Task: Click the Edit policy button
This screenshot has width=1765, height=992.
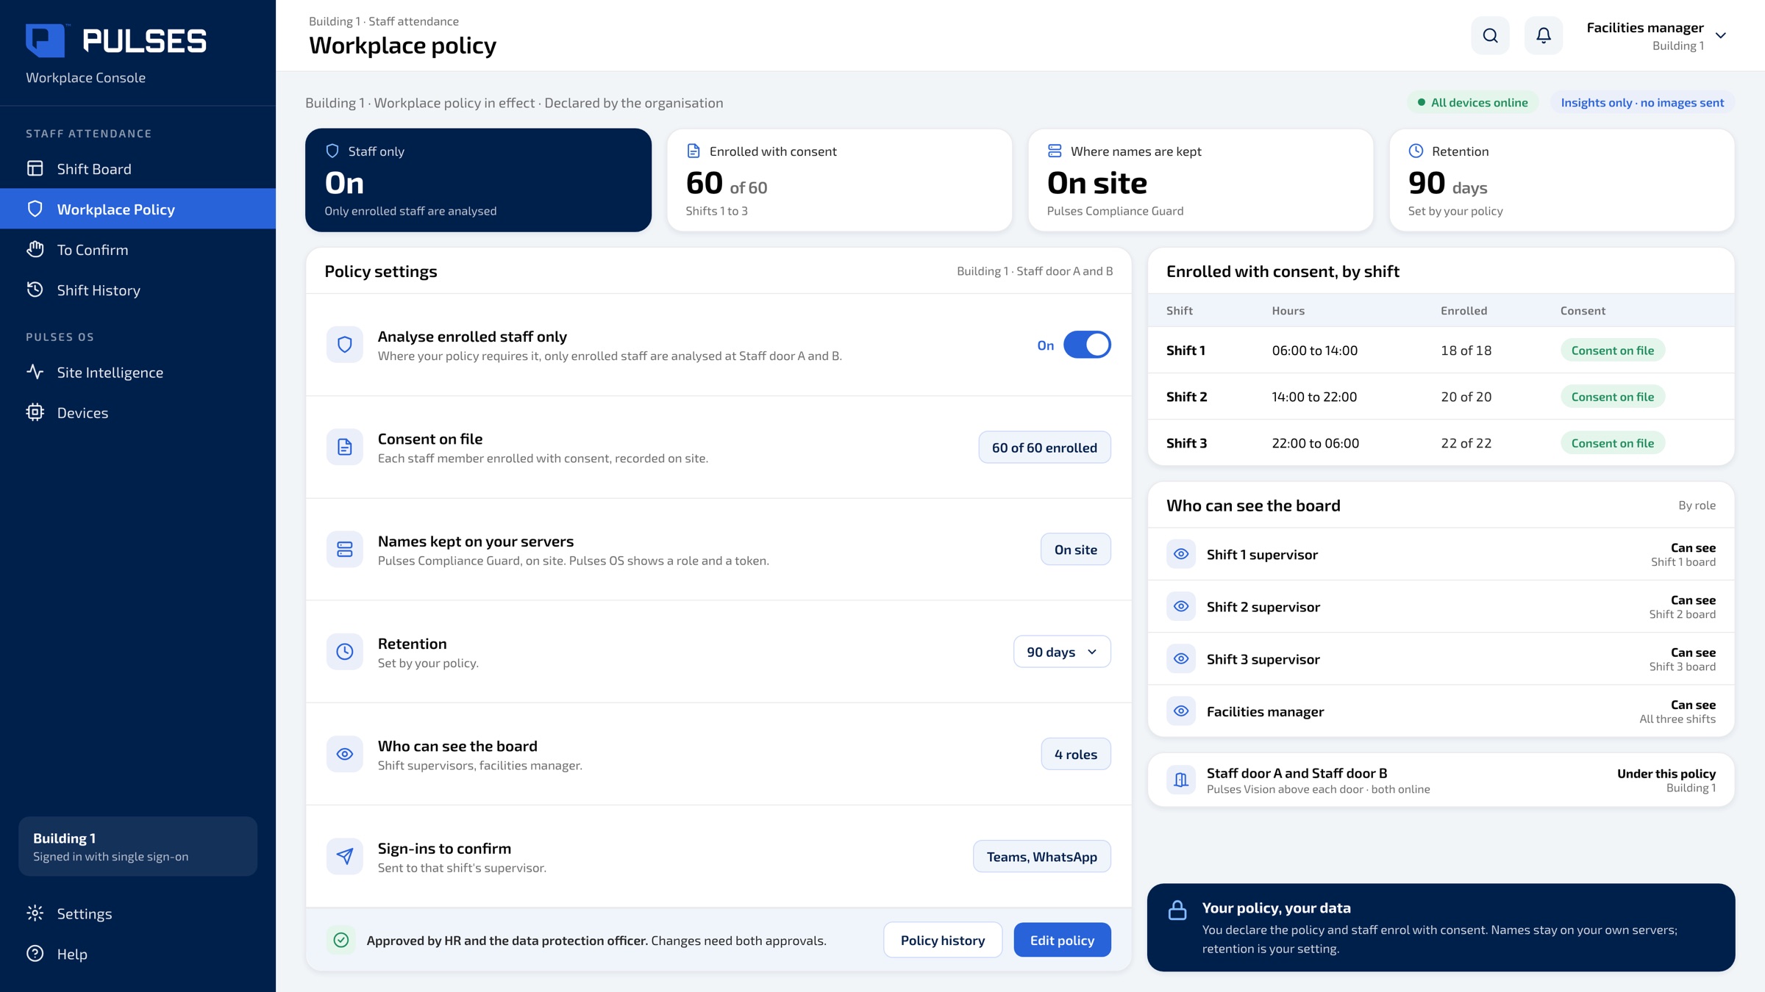Action: click(1062, 940)
